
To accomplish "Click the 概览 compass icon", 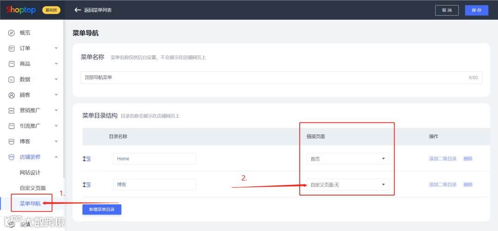I will point(12,33).
